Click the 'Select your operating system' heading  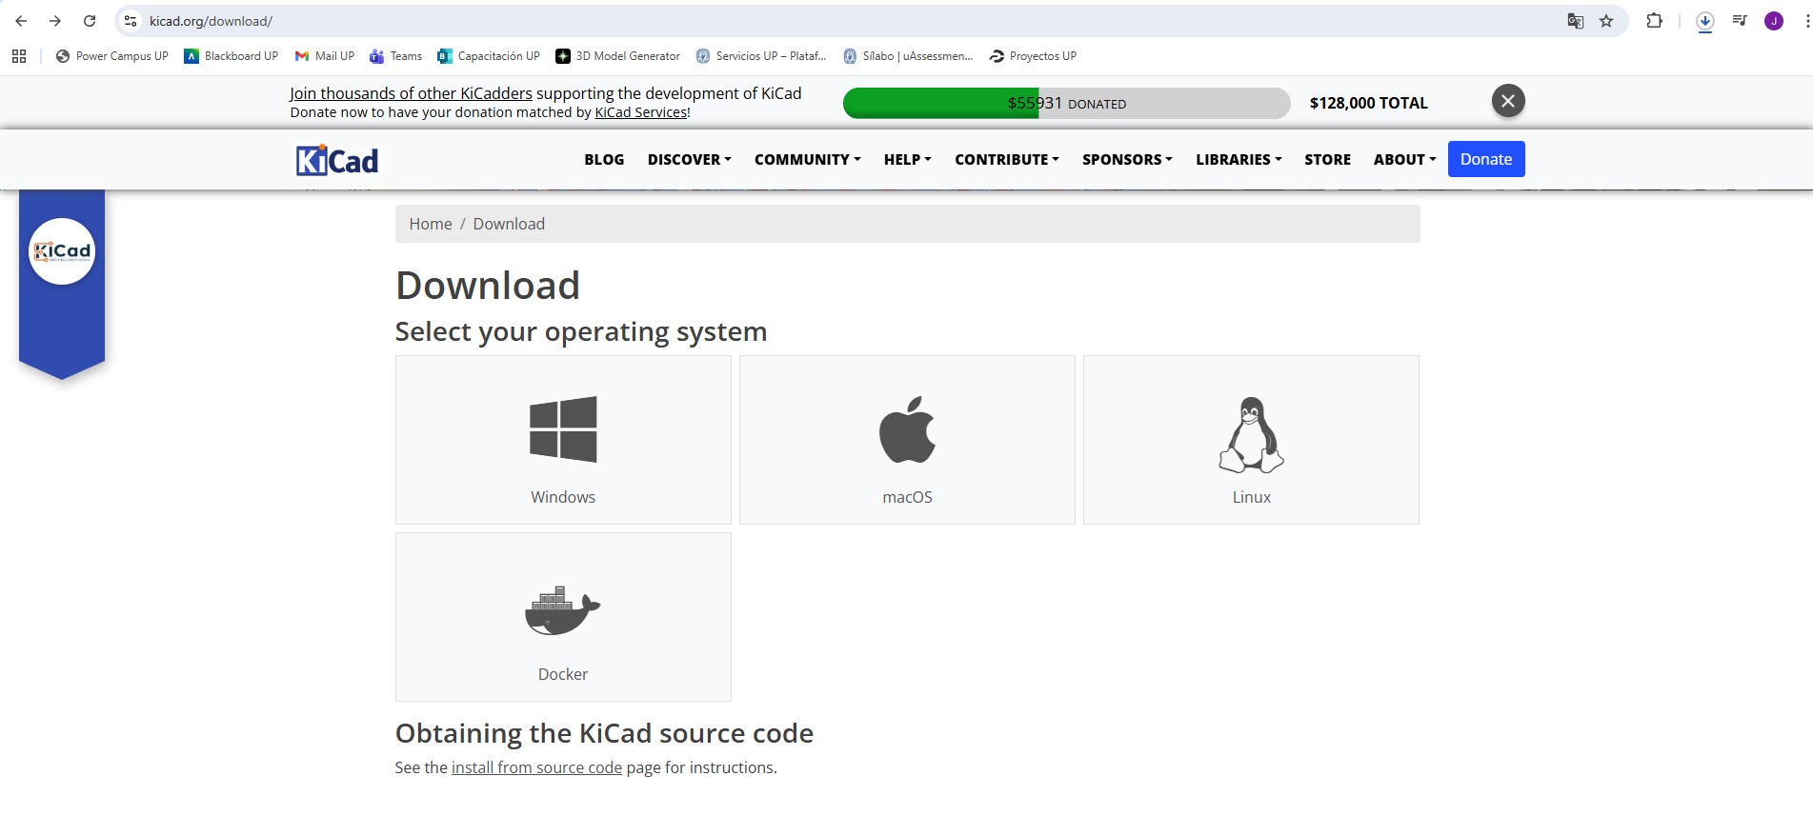coord(581,331)
